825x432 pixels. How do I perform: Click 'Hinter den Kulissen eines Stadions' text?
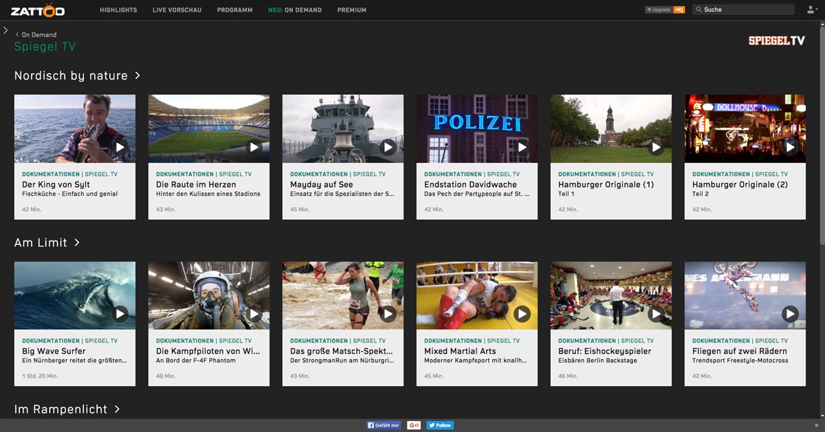tap(208, 194)
